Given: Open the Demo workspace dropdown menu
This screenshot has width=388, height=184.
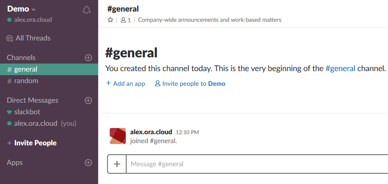Looking at the screenshot, I should 21,9.
